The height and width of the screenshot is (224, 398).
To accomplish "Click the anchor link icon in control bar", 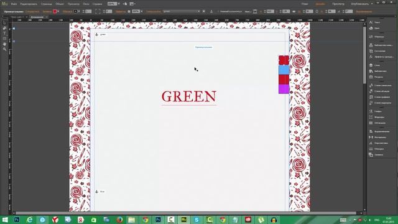I will tap(211, 11).
